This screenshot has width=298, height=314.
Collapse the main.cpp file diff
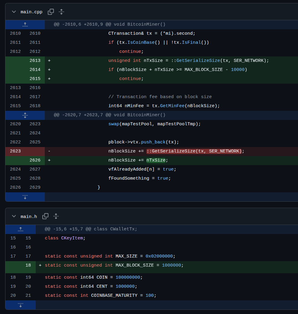pyautogui.click(x=14, y=12)
